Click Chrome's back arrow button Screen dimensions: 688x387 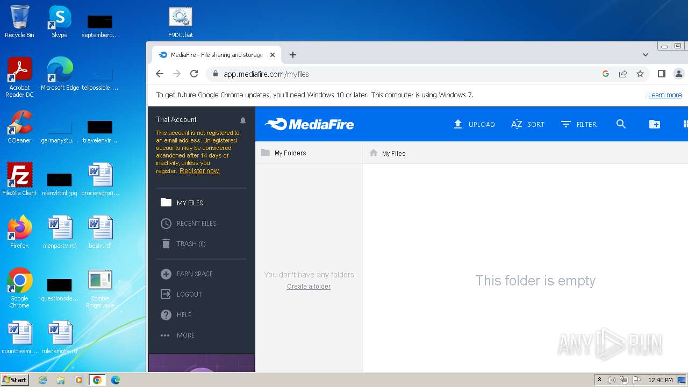pyautogui.click(x=160, y=74)
